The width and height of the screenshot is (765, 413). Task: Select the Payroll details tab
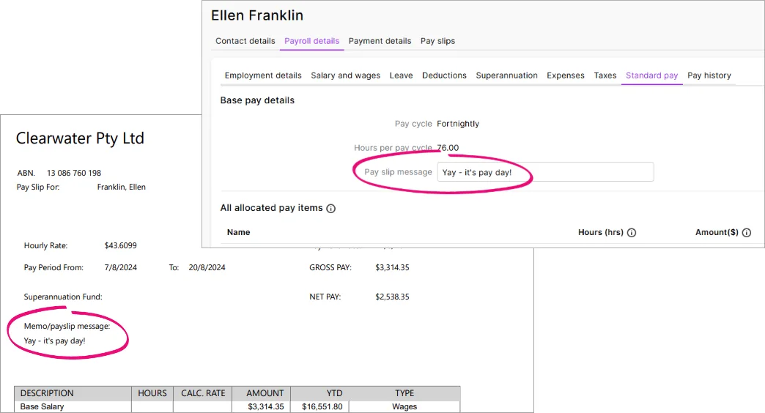(311, 41)
